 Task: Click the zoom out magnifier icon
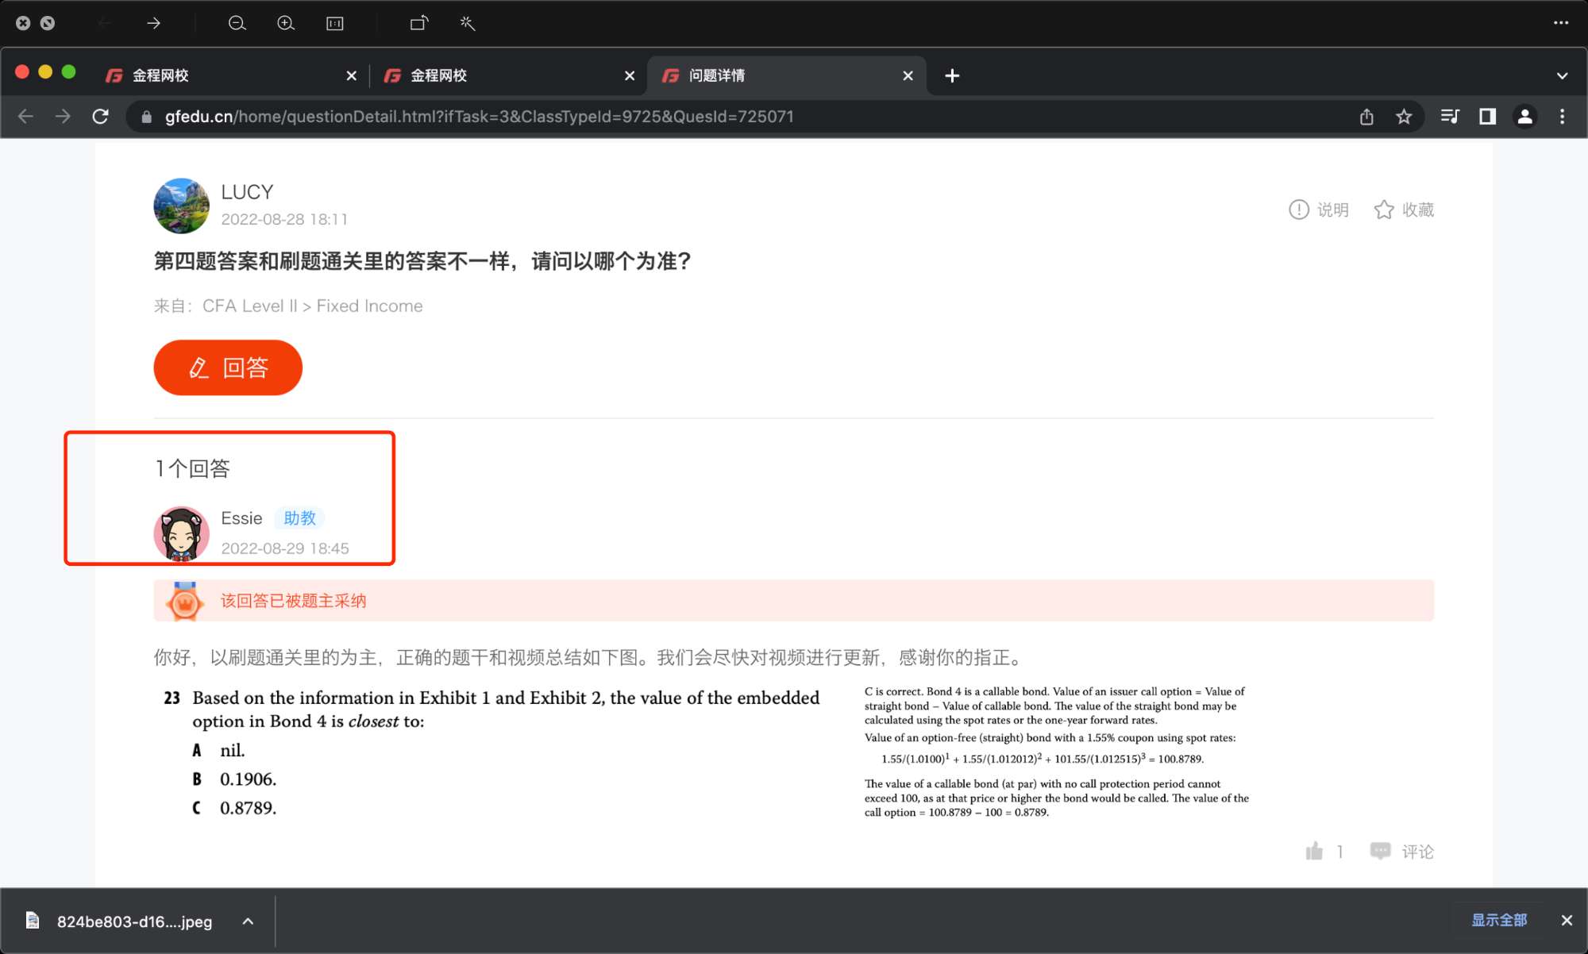tap(237, 23)
